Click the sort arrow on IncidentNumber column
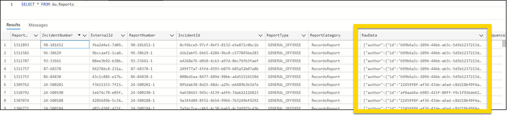The height and width of the screenshot is (115, 507). pos(79,35)
